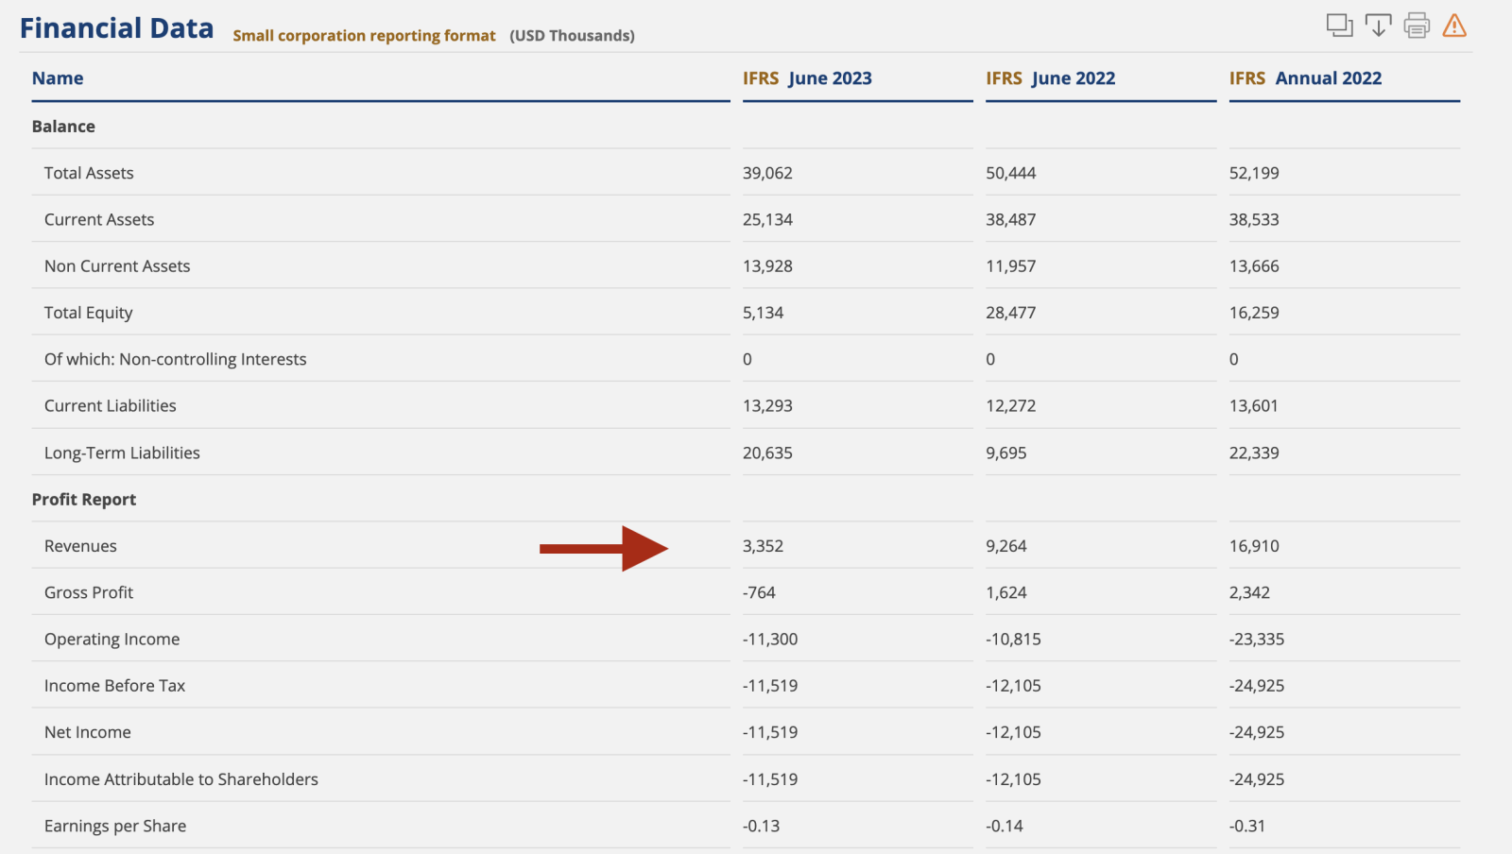Select the IFRS June 2022 column header

[1050, 78]
